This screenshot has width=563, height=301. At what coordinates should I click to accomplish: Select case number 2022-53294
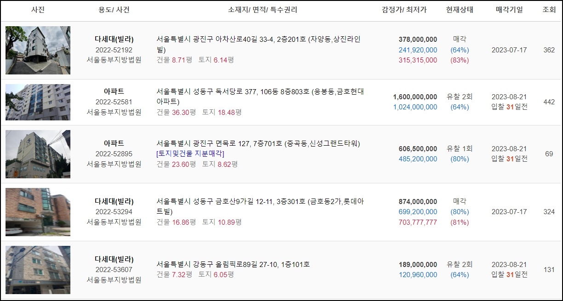(x=114, y=211)
